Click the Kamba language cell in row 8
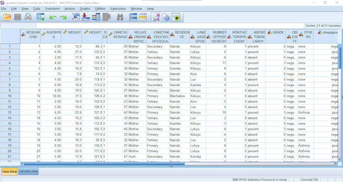The width and height of the screenshot is (343, 182). point(198,85)
